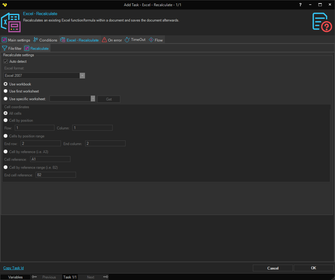The width and height of the screenshot is (335, 280).
Task: Open the task help document icon
Action: pyautogui.click(x=322, y=22)
